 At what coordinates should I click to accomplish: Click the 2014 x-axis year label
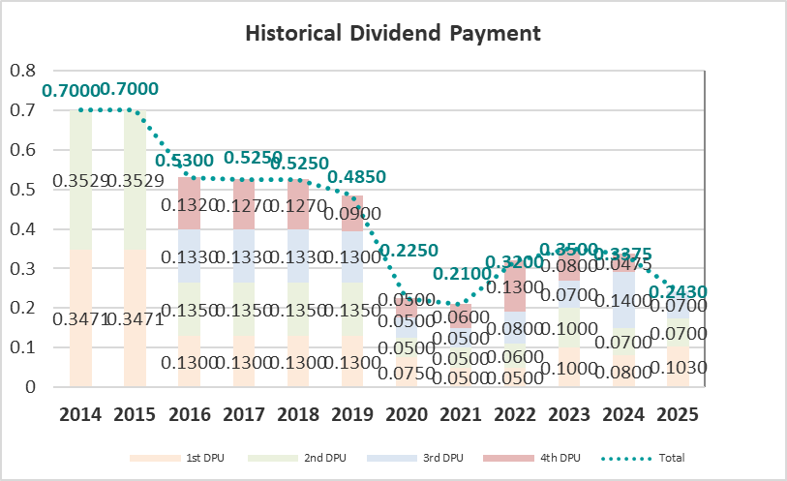(x=79, y=414)
